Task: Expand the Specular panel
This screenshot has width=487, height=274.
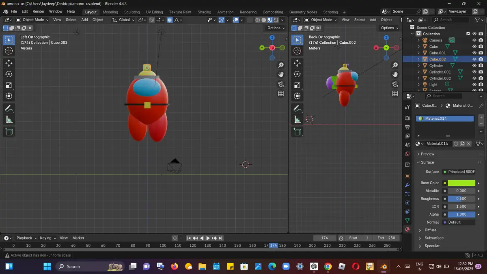Action: [432, 246]
